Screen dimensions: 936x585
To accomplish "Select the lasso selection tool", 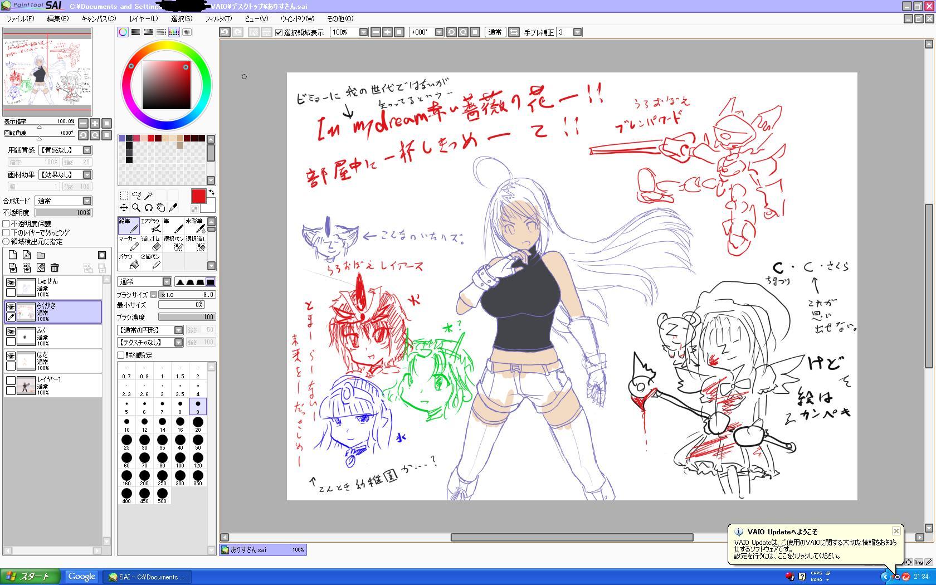I will (136, 196).
